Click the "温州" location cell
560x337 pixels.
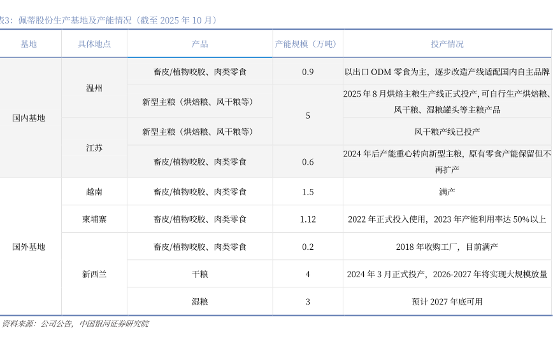[x=94, y=88]
